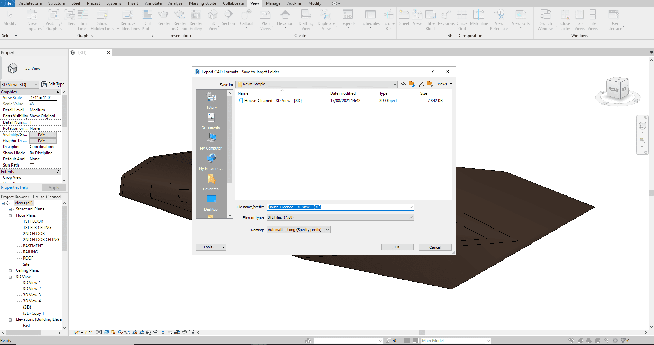Collapse the Floor Plans tree node
Viewport: 654px width, 345px height.
click(x=10, y=216)
